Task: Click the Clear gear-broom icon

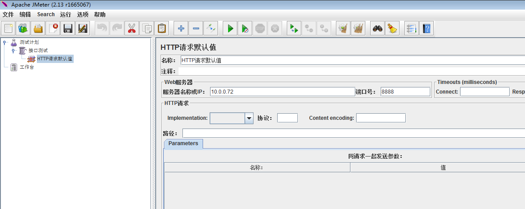Action: point(343,28)
